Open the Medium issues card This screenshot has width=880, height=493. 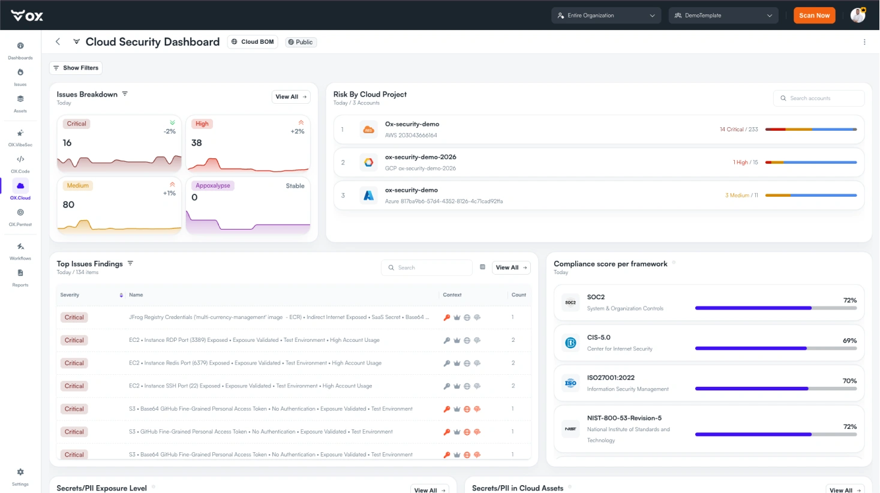point(119,205)
